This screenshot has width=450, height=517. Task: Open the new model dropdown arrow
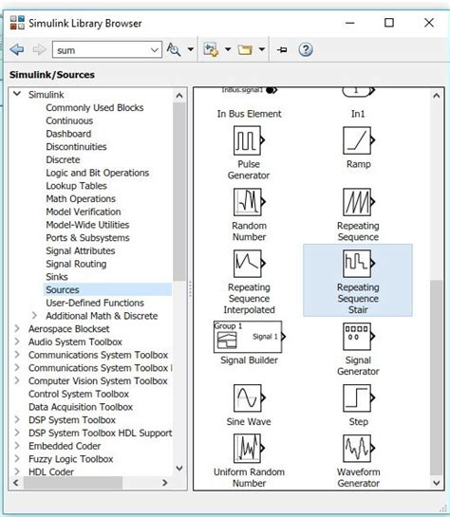(228, 49)
